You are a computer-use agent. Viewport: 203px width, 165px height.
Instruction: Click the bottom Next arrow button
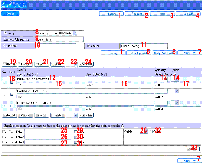point(189,161)
